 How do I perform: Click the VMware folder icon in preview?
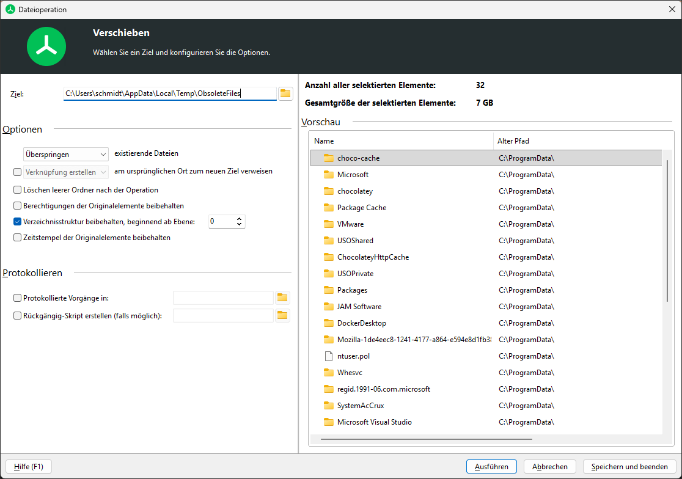tap(328, 224)
